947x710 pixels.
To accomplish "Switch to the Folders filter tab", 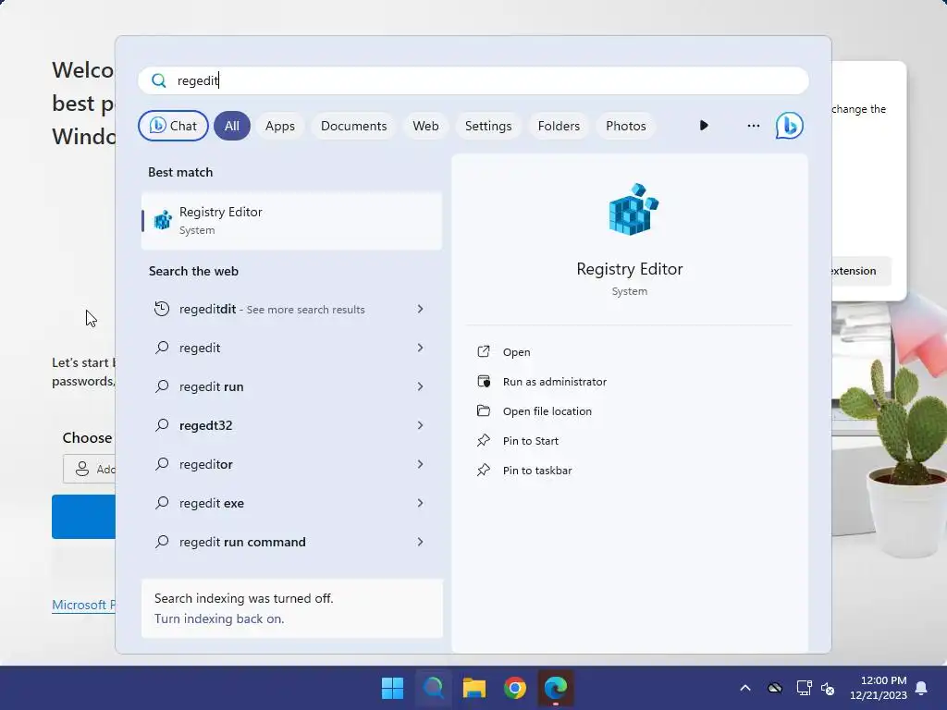I will click(x=559, y=126).
